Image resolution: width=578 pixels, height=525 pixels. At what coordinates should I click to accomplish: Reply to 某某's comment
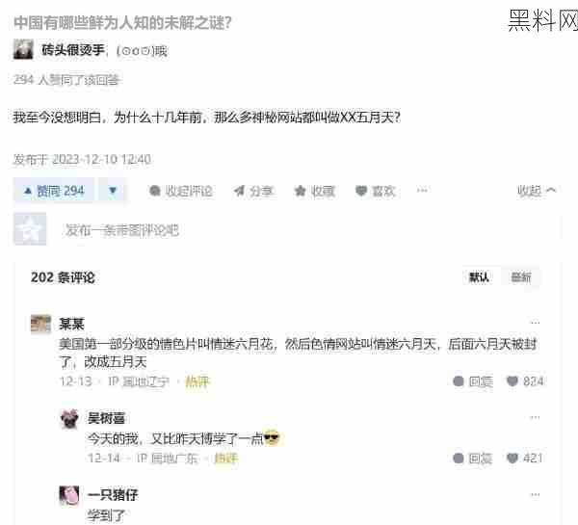473,381
